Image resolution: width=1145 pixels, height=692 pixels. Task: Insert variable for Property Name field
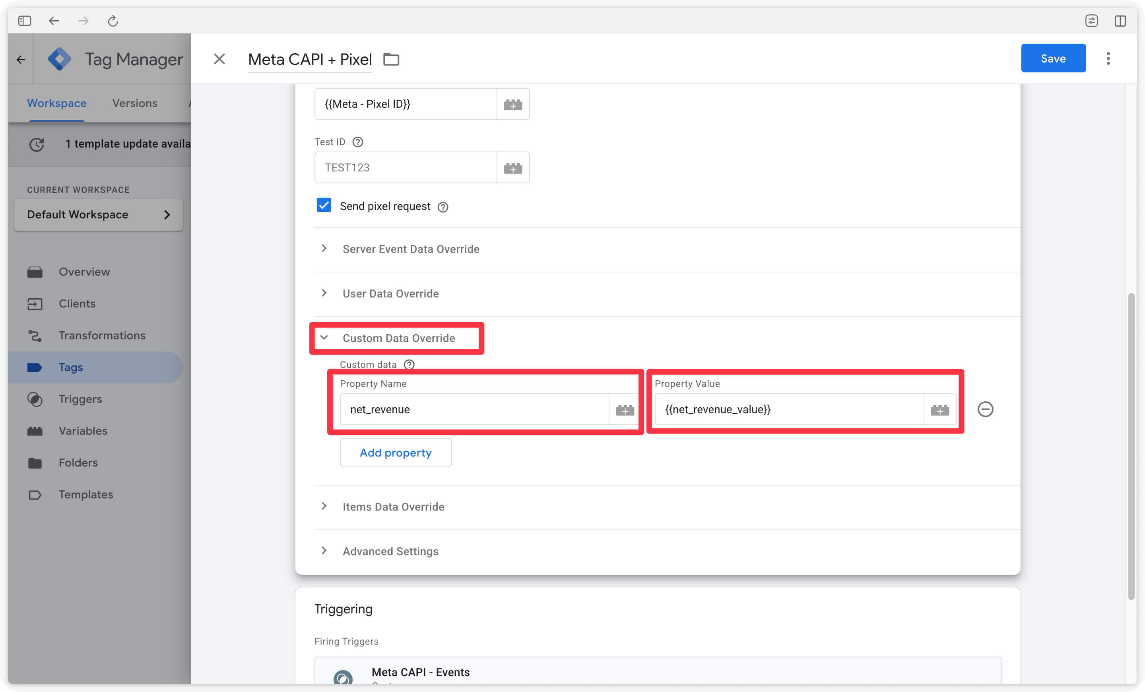[625, 410]
